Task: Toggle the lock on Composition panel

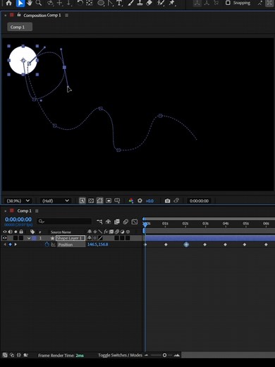Action: (19, 15)
